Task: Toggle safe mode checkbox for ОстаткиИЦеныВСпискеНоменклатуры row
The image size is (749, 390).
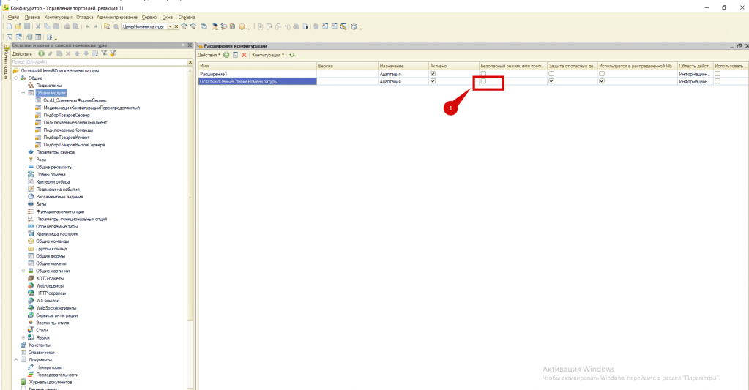Action: coord(483,81)
